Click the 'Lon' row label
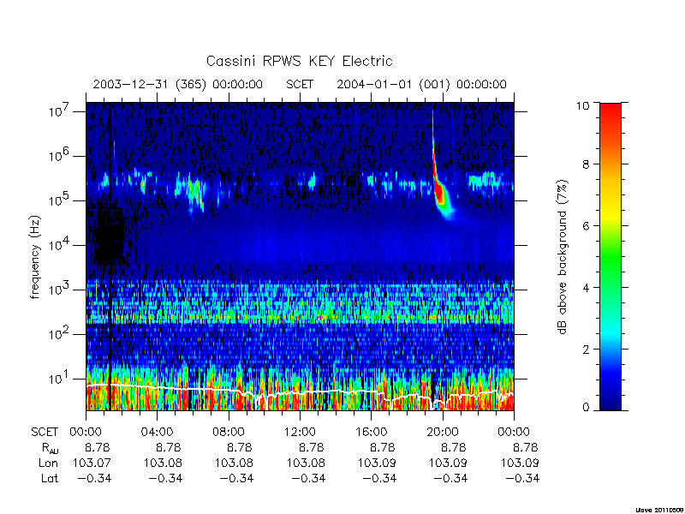This screenshot has width=685, height=514. (49, 463)
